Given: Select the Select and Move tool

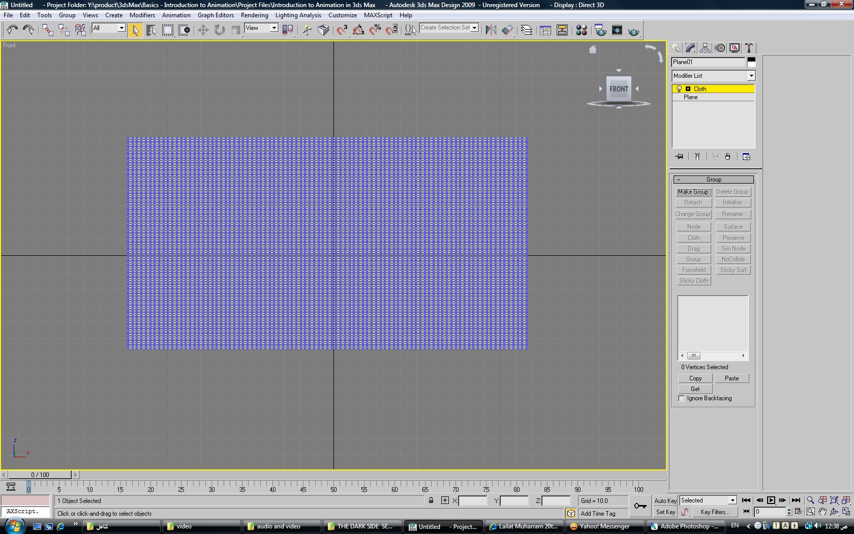Looking at the screenshot, I should click(x=203, y=30).
